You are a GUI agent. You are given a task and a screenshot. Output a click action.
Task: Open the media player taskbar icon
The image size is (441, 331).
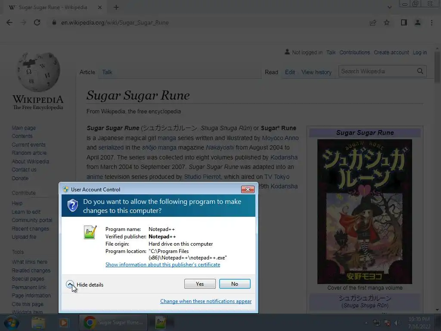coord(64,322)
